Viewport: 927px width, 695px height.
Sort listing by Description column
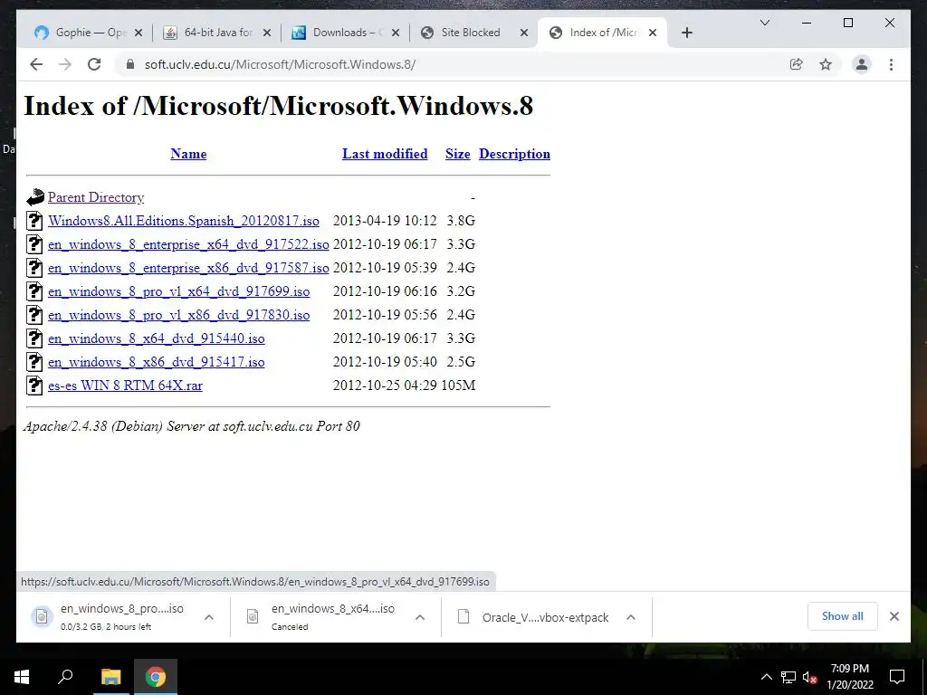point(514,154)
